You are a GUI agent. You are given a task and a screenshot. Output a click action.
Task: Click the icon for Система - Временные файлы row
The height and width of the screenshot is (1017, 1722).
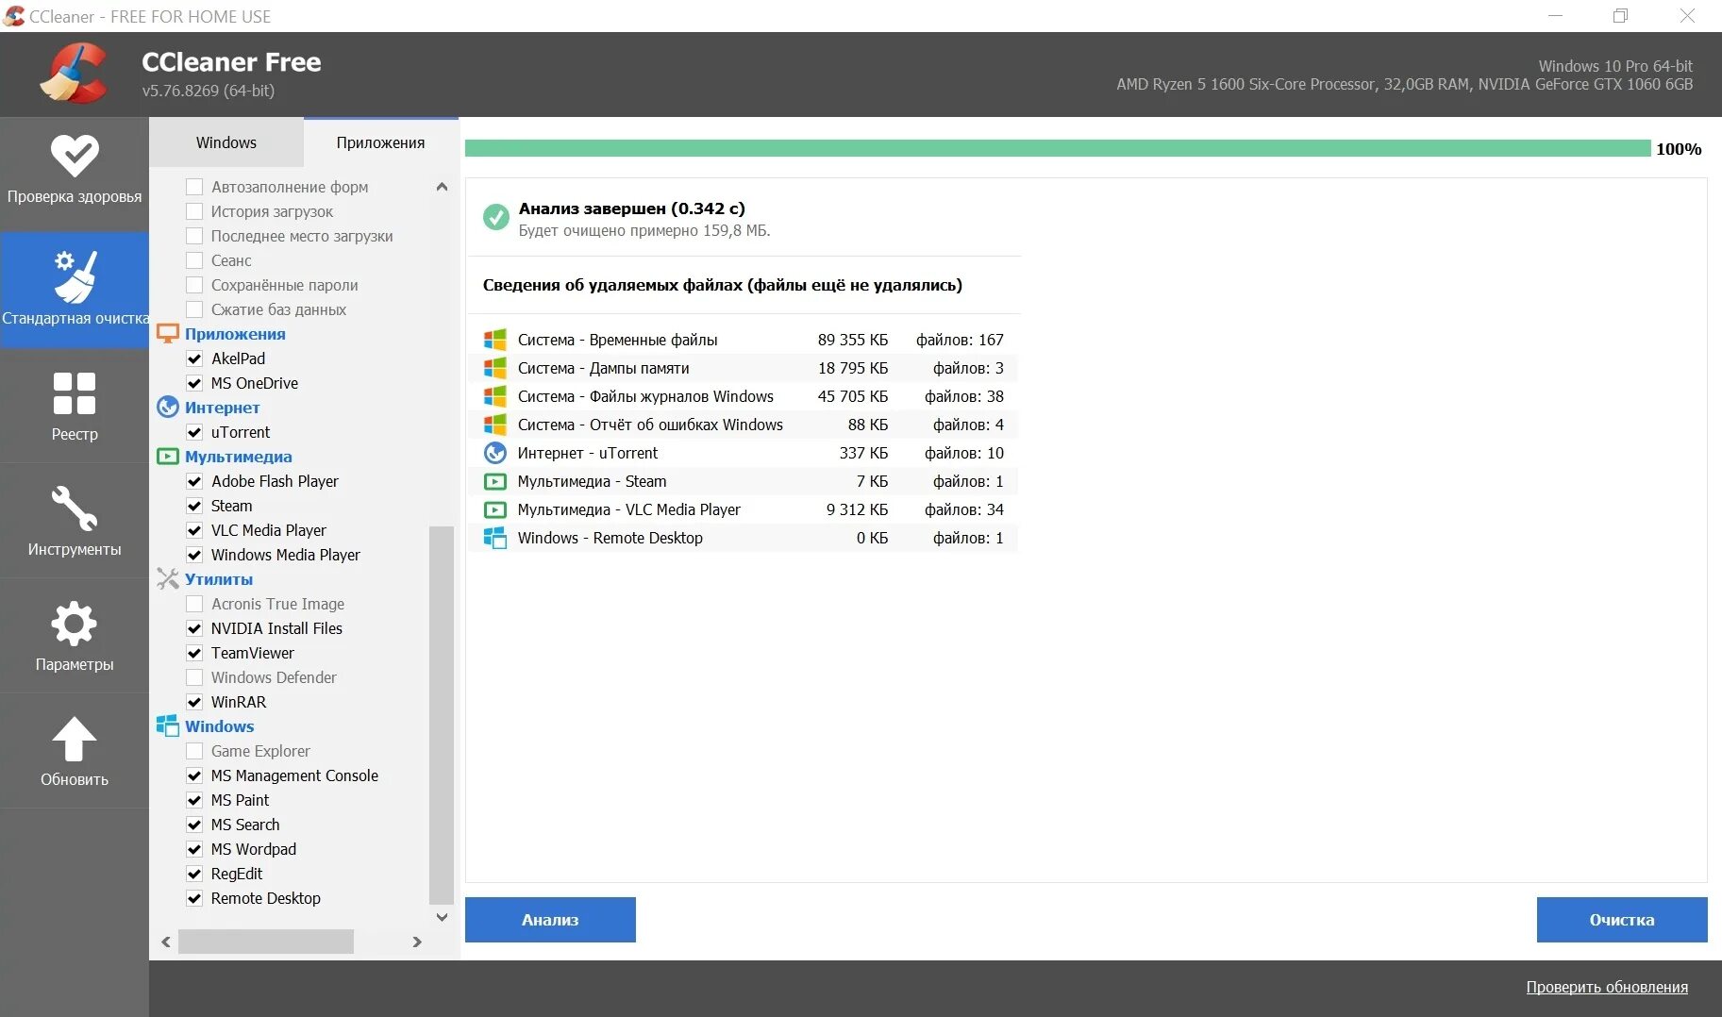[494, 340]
